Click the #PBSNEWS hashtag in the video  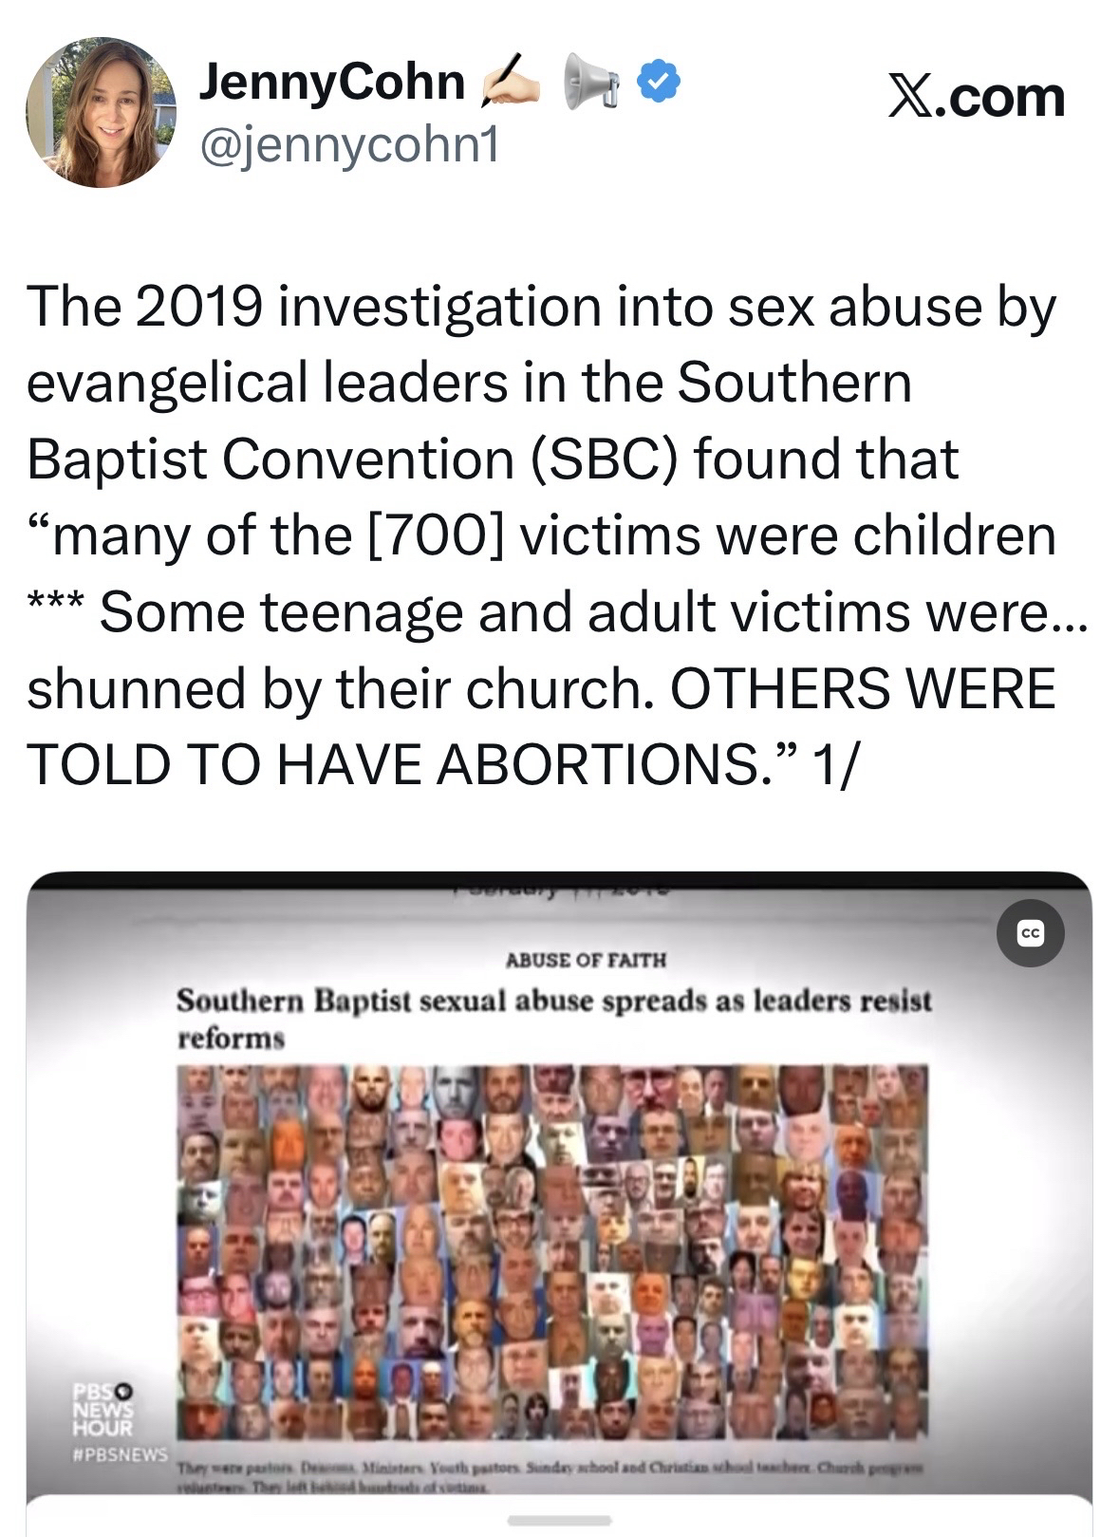[x=121, y=1454]
